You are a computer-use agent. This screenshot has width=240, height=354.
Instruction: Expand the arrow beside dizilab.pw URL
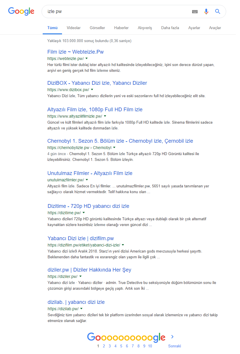point(81,308)
